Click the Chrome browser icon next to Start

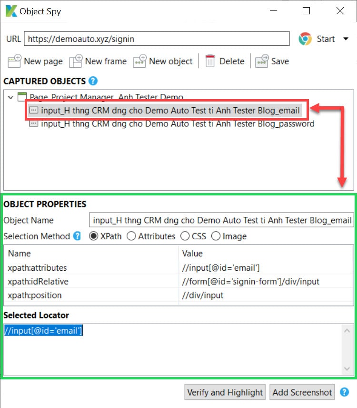(305, 39)
